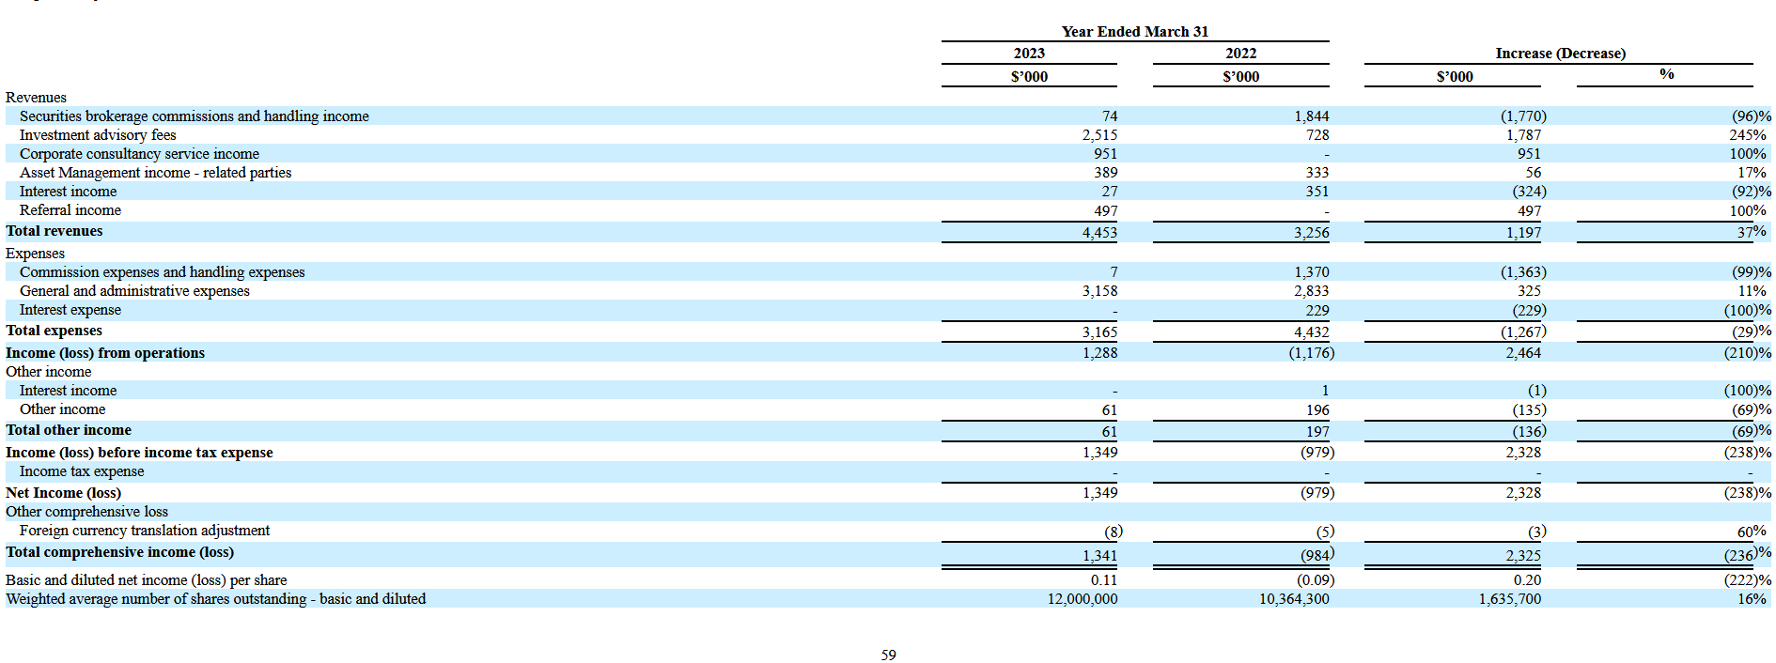This screenshot has height=663, width=1776.
Task: Click the 196 other income value
Action: coord(1317,410)
